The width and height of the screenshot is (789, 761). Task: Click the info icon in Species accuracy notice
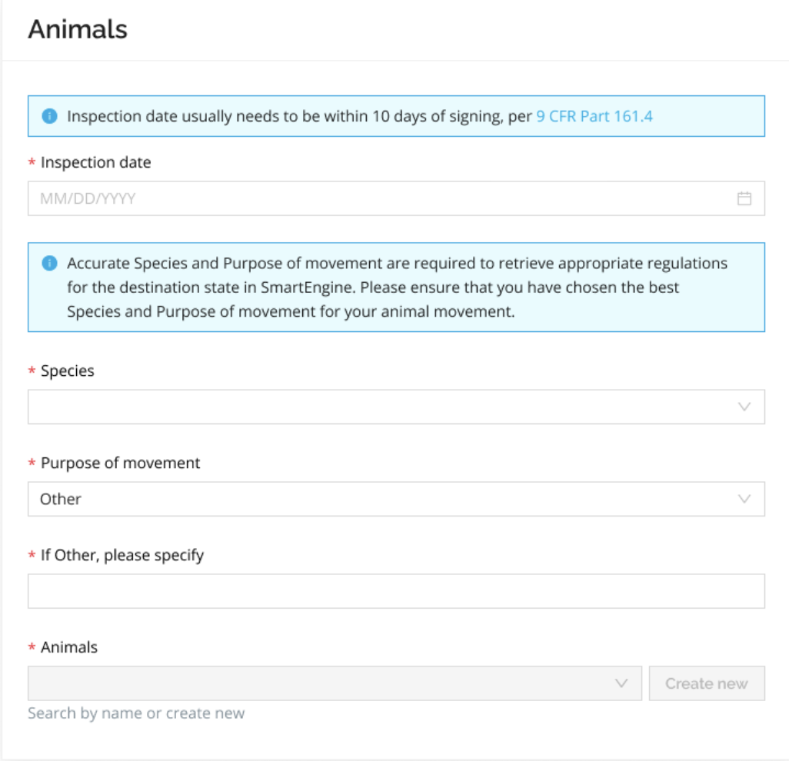point(49,264)
